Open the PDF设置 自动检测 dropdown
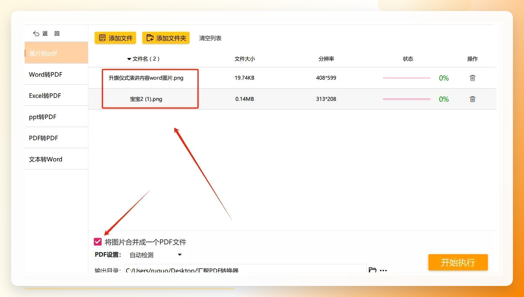The width and height of the screenshot is (524, 297). click(x=156, y=255)
